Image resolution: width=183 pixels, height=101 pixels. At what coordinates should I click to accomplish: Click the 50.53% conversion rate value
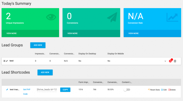click(x=111, y=89)
